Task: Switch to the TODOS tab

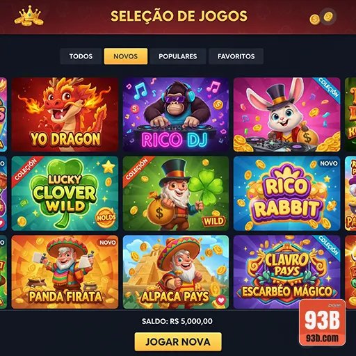Action: 81,56
